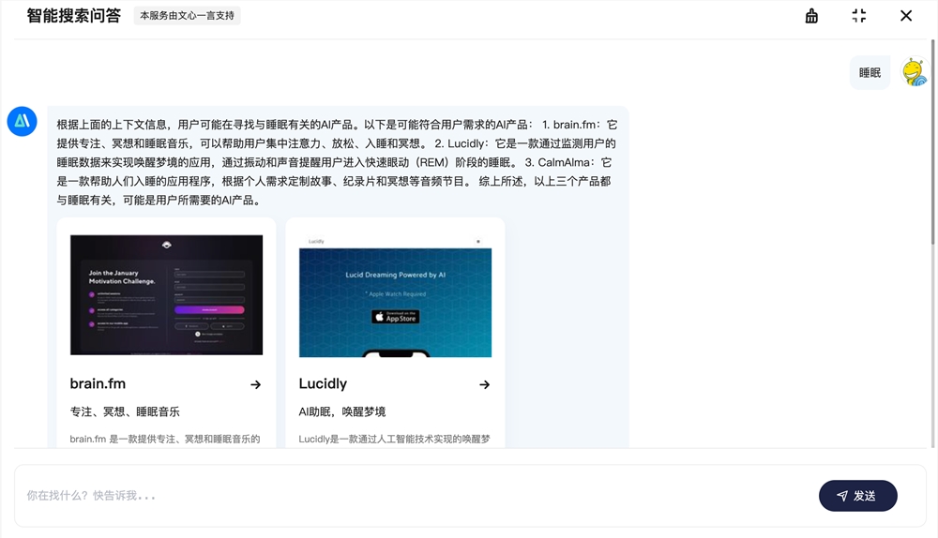Open brain.fm via its arrow icon

pyautogui.click(x=255, y=384)
